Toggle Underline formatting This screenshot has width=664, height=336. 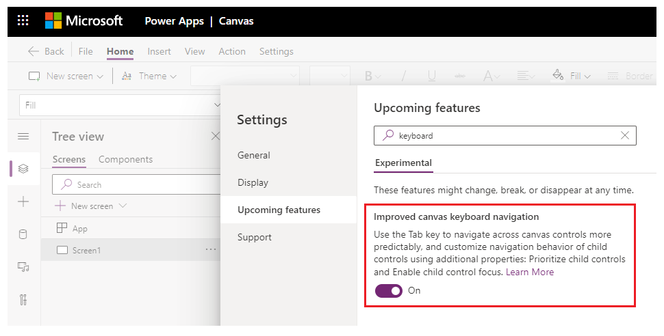click(431, 76)
